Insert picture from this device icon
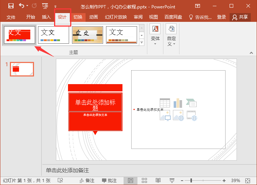Screen dimensions: 257x185 pos(165,115)
